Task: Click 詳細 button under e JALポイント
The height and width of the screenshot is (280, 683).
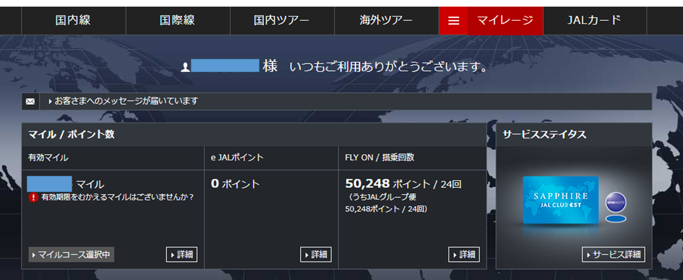Action: click(316, 255)
